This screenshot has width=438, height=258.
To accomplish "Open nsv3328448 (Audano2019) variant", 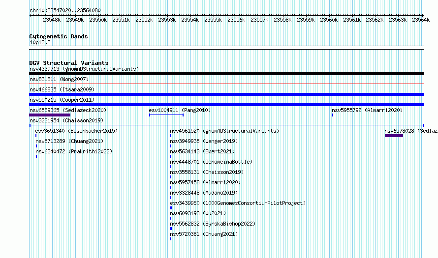I will coord(204,193).
